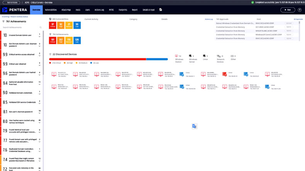Click the Linux device type icon
Screen dimensions: 305x171
(x=204, y=56)
